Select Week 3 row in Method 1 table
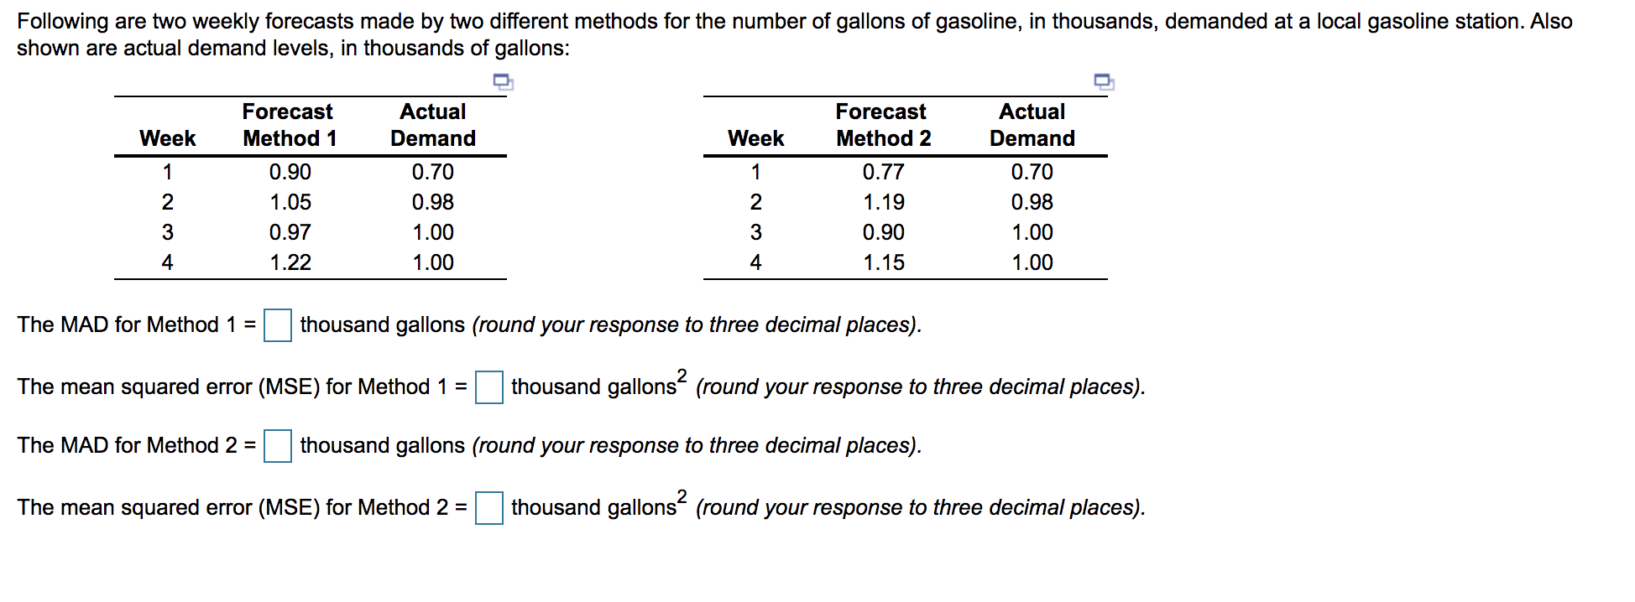This screenshot has height=602, width=1635. (169, 232)
